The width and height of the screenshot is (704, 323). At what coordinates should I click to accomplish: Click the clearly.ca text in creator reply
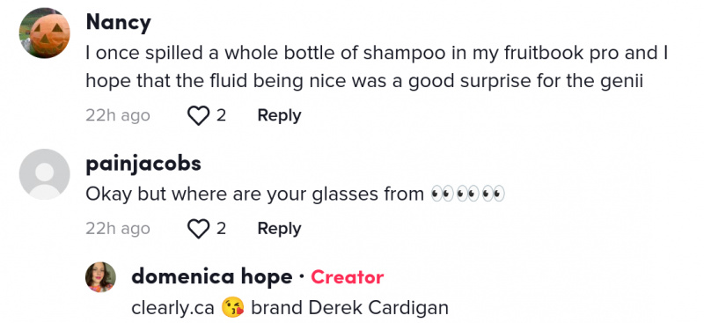pos(172,308)
